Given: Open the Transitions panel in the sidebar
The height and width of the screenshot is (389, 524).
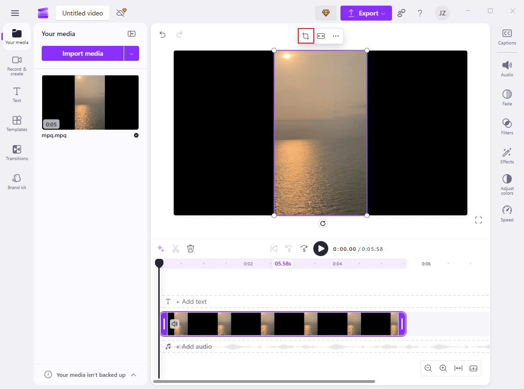Looking at the screenshot, I should click(16, 153).
